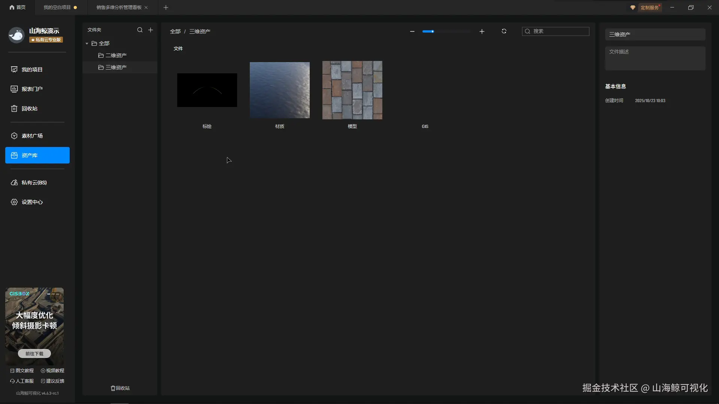Image resolution: width=719 pixels, height=404 pixels.
Task: Click 材质 label under thumbnail
Action: [280, 126]
